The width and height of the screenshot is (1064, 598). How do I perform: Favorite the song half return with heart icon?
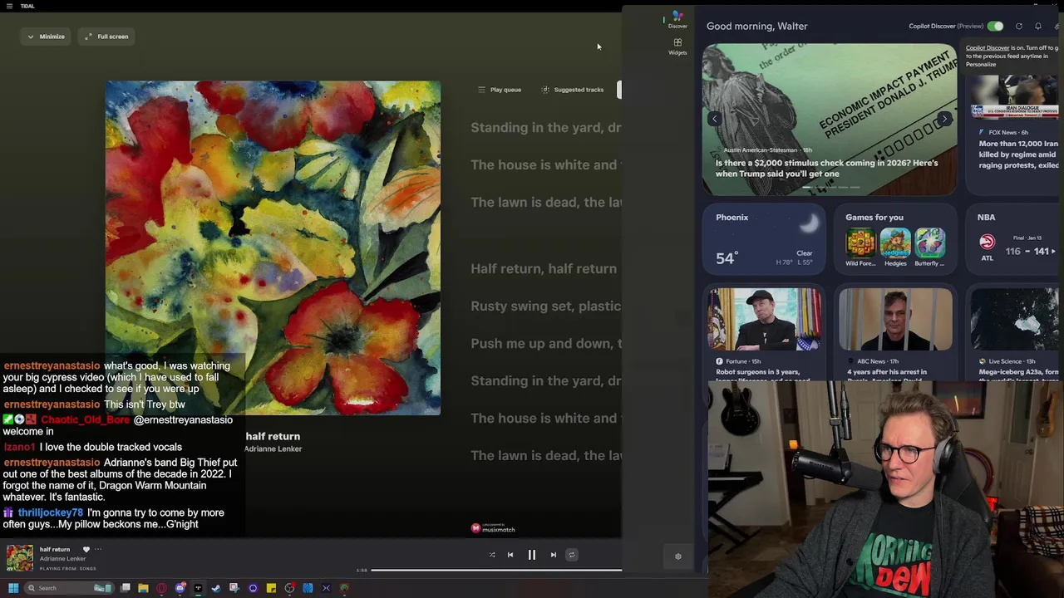(x=86, y=549)
